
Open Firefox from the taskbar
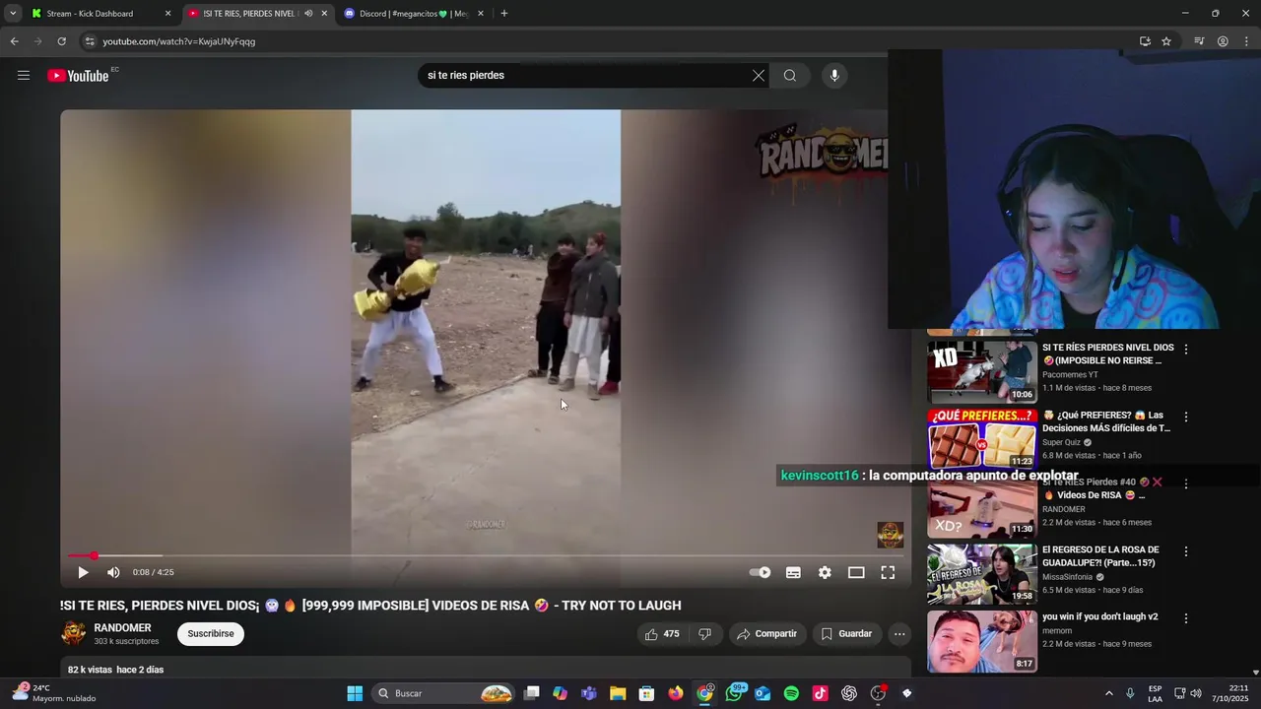(676, 693)
